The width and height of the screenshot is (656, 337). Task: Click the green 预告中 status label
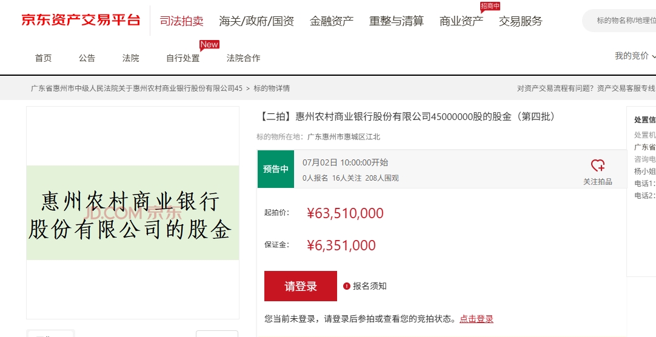[276, 169]
